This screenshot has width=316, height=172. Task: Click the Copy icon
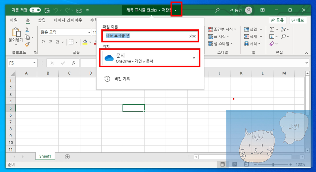point(27,37)
